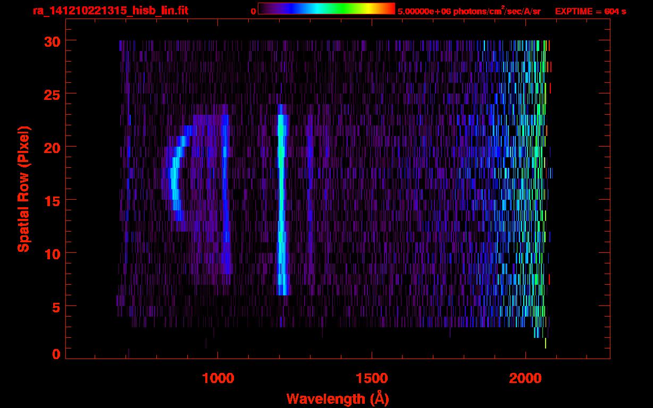The image size is (653, 408).
Task: Click the colorbar minimum value 0
Action: click(x=253, y=11)
